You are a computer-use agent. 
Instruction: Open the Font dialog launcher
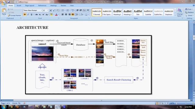[59, 18]
